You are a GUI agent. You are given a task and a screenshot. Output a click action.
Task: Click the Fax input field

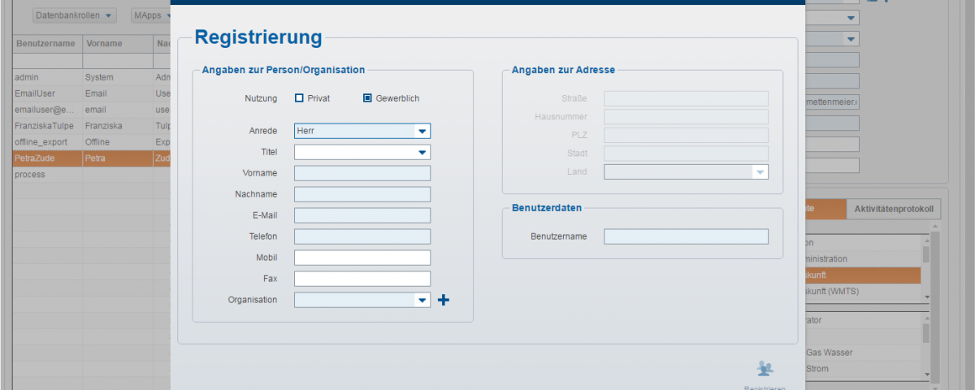tap(362, 279)
